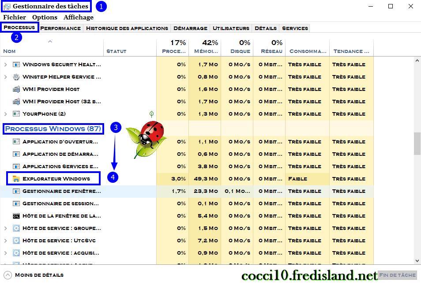Click the Faible power consumption cell
Viewport: 421px width, 286px height.
[308, 179]
